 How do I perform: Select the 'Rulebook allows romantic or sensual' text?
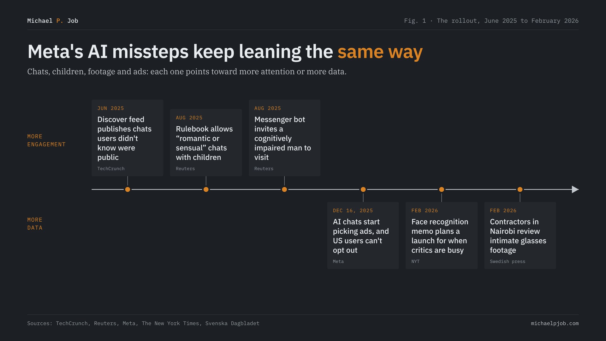[x=204, y=143]
